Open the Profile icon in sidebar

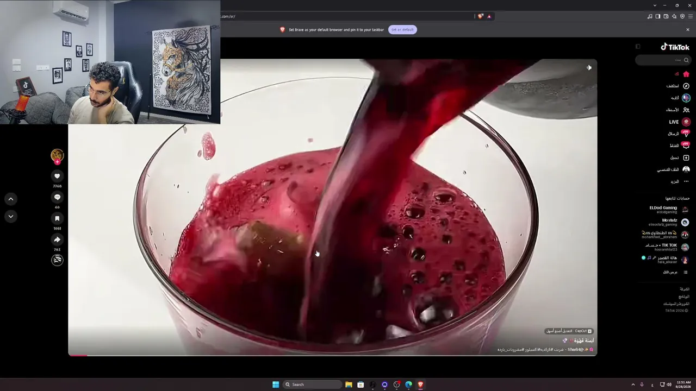(x=686, y=169)
